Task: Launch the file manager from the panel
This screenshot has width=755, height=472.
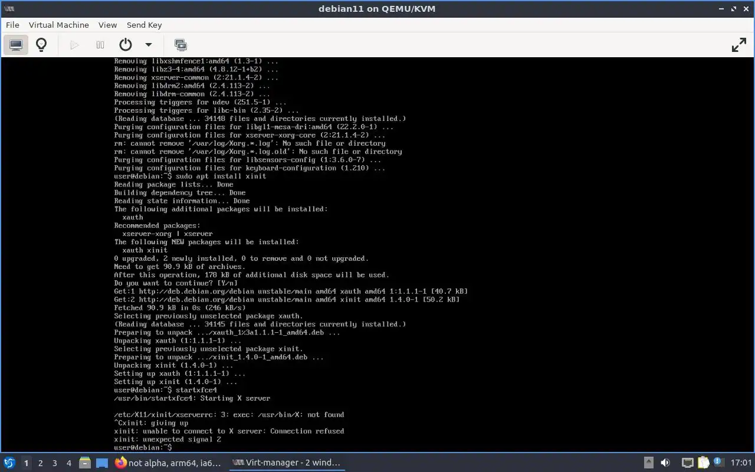Action: [x=85, y=463]
